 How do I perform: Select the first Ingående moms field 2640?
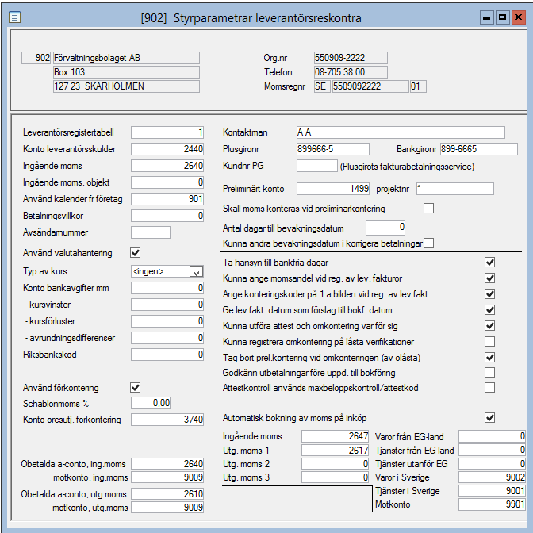tap(167, 166)
